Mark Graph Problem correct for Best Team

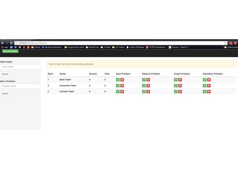point(176,80)
